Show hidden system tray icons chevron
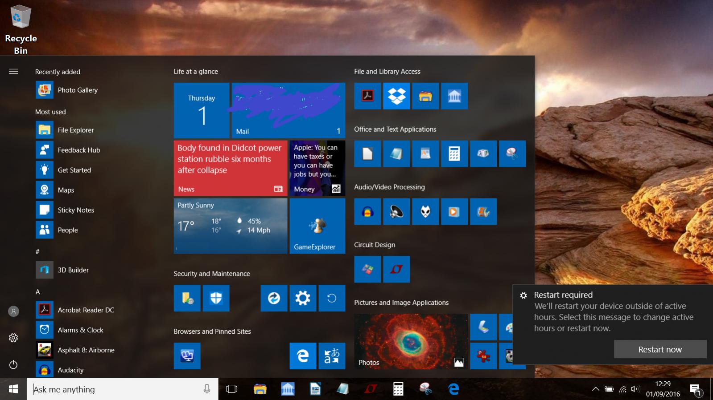This screenshot has height=400, width=713. 595,389
